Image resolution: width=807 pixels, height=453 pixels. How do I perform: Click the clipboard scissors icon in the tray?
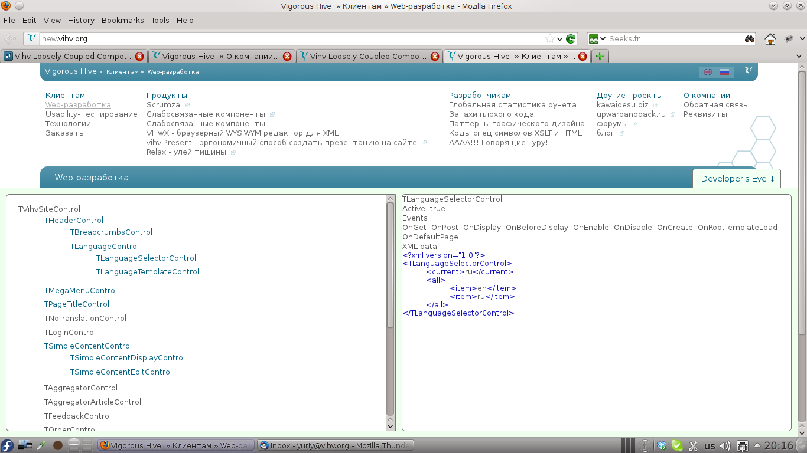(x=692, y=445)
